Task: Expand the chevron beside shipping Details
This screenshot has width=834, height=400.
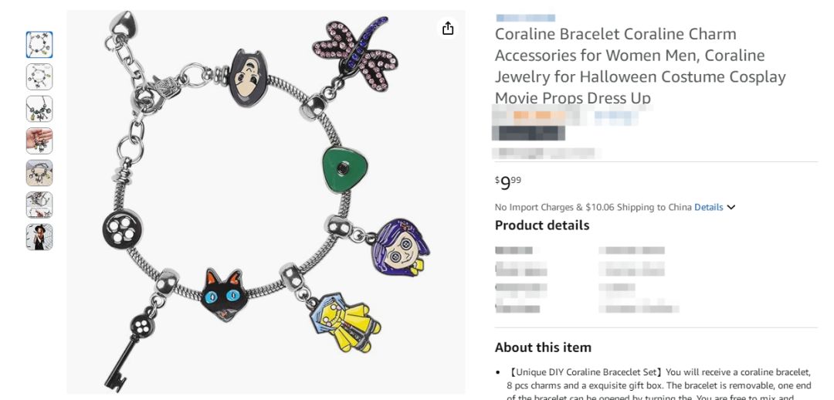Action: 731,207
